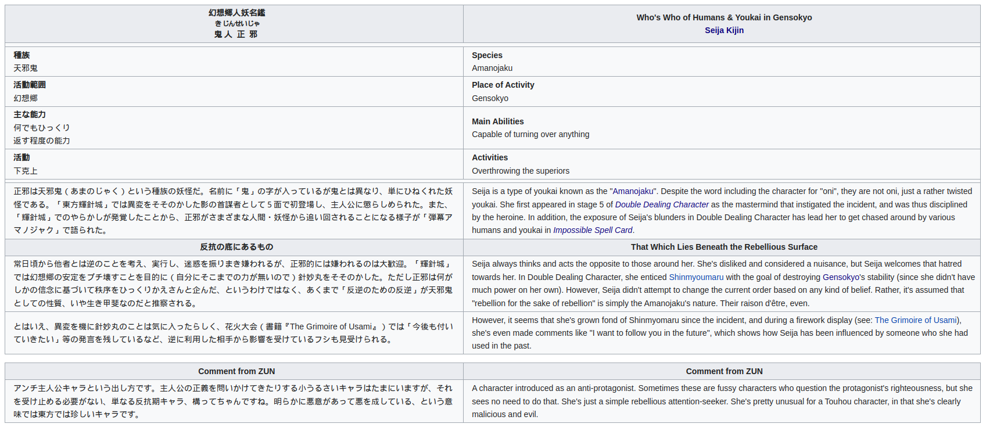The width and height of the screenshot is (986, 427).
Task: Click the English 'Comment from ZUN' header on the right
Action: [724, 371]
